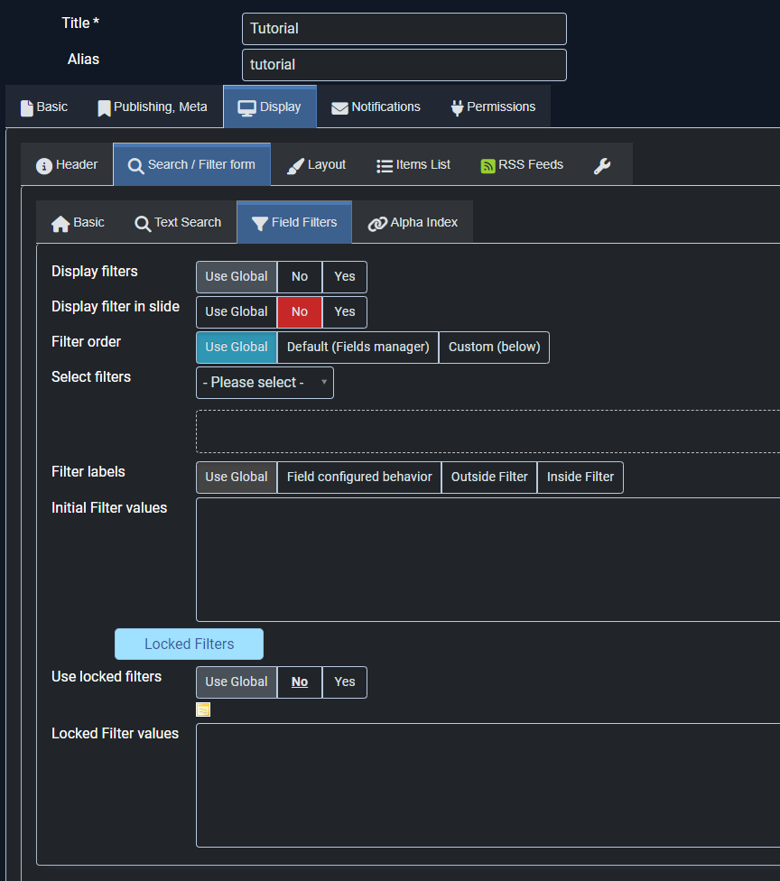Click the page icon on top Basic tab
This screenshot has height=881, width=780.
point(27,108)
